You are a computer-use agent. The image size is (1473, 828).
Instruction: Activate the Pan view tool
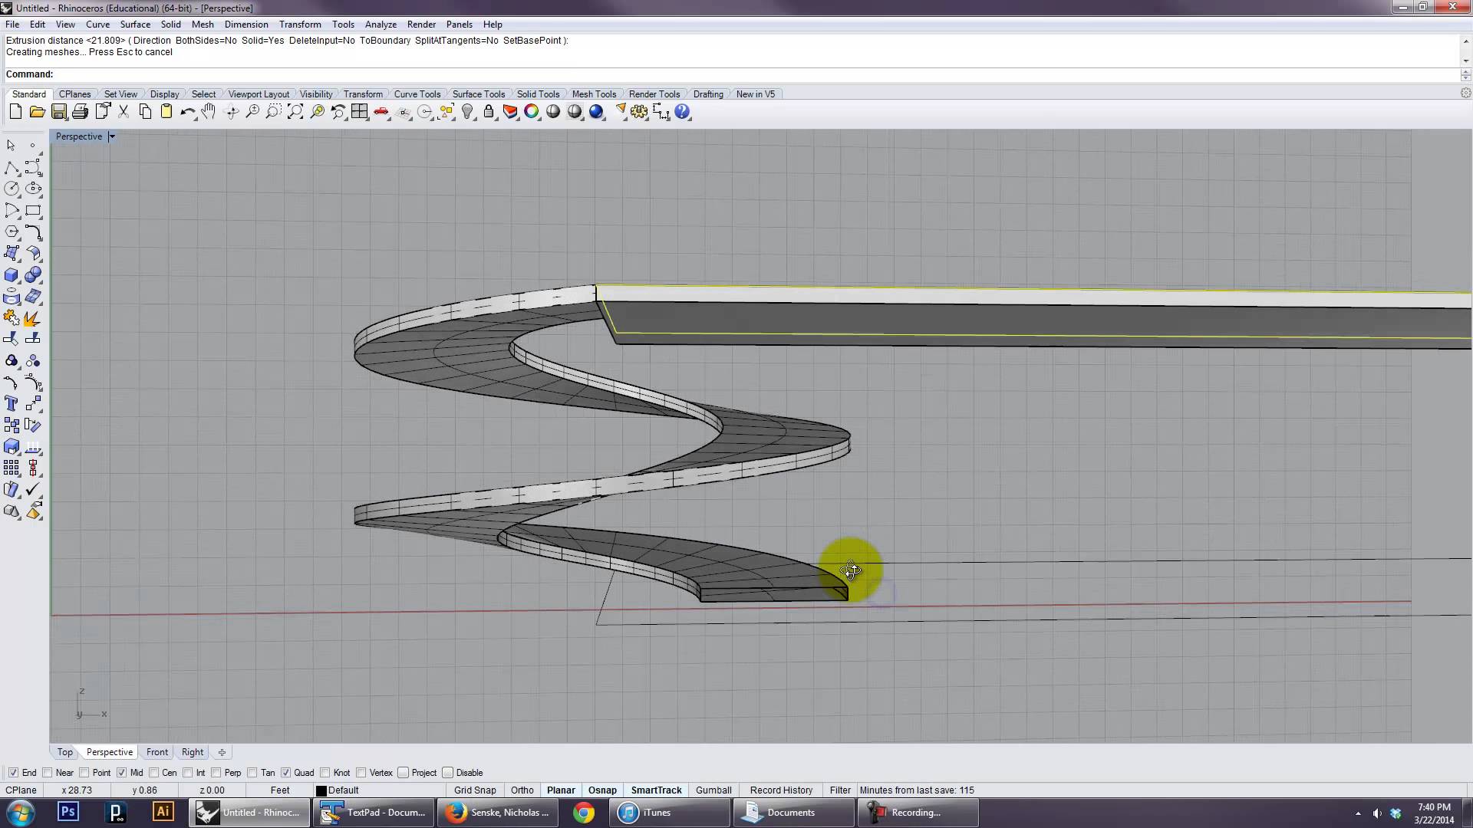tap(208, 112)
